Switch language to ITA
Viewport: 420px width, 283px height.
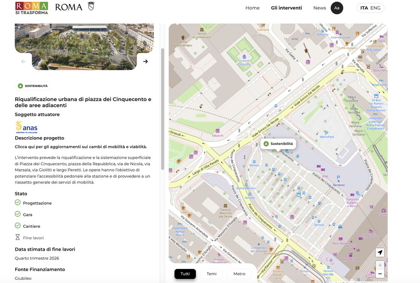[x=364, y=8]
